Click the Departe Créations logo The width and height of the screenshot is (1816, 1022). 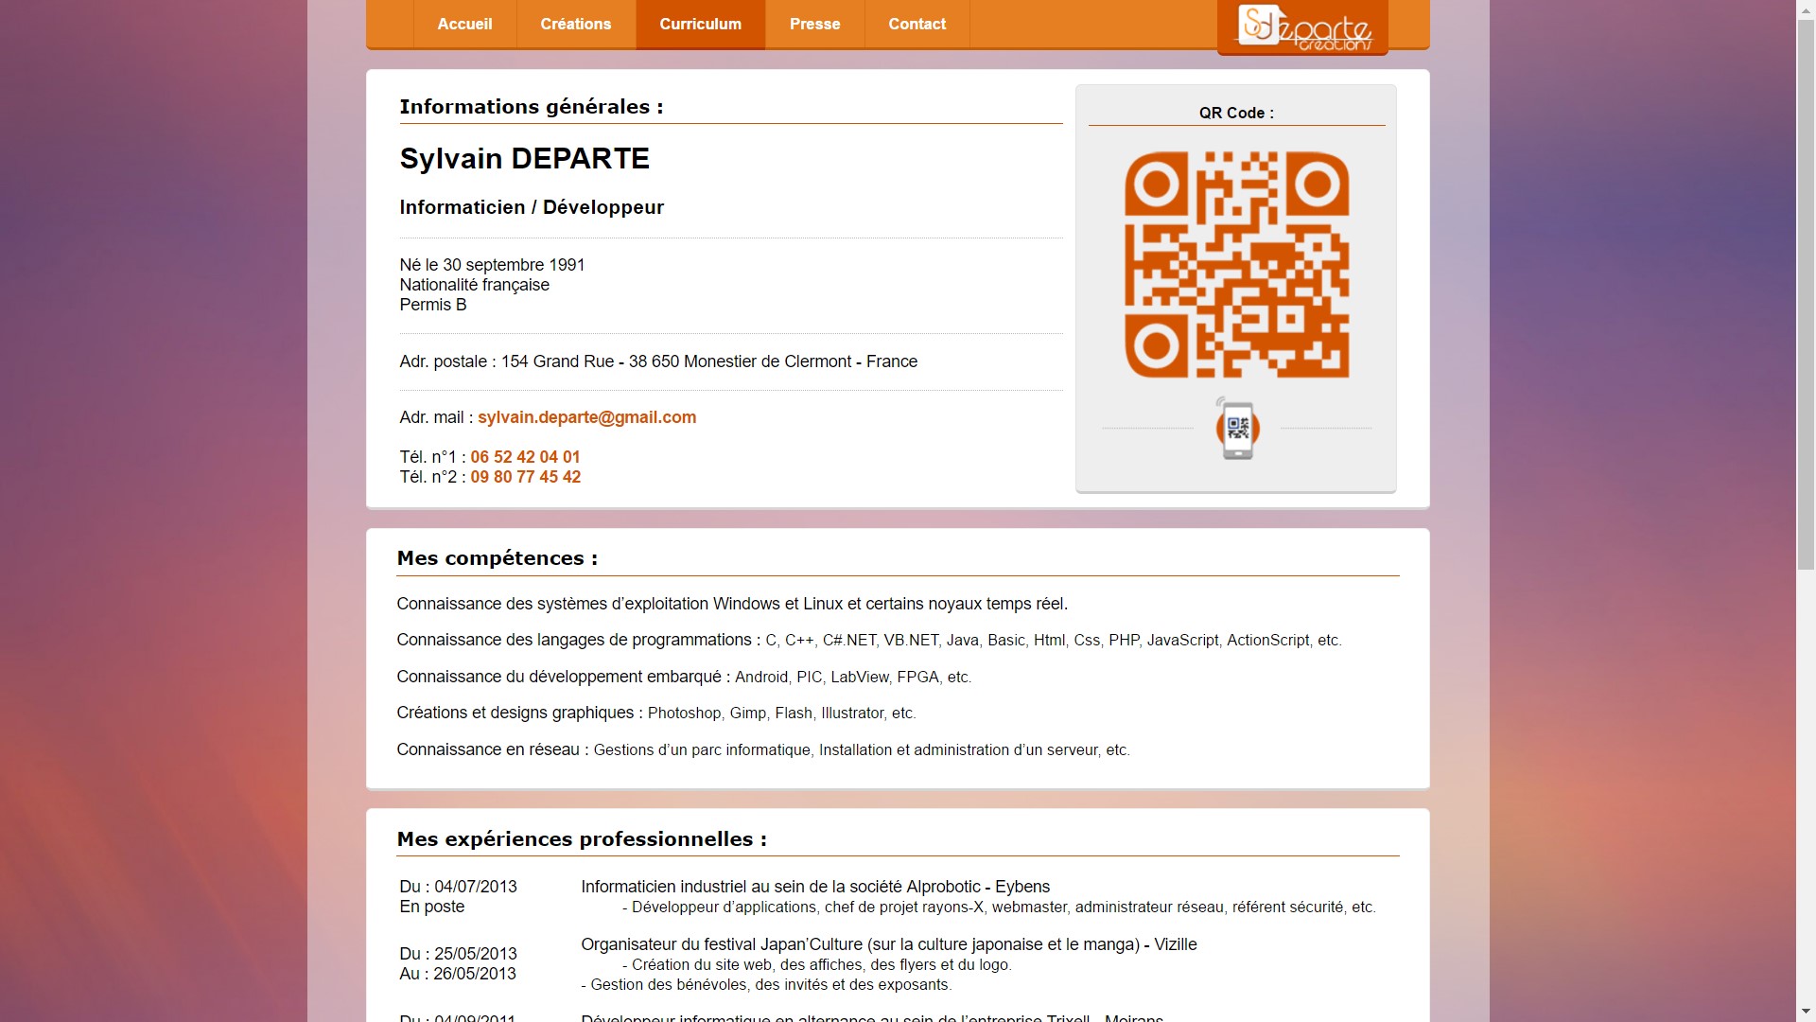[1301, 27]
